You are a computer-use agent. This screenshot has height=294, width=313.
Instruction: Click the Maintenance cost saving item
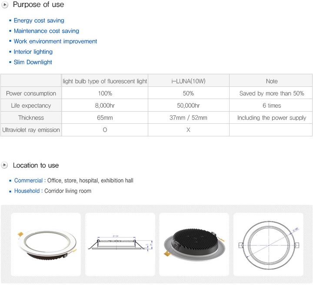46,31
